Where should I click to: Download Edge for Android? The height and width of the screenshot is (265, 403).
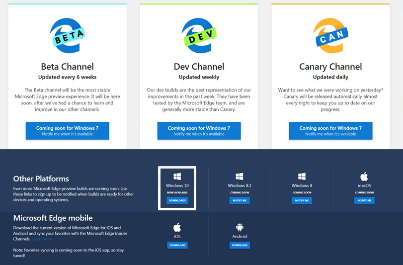pyautogui.click(x=240, y=245)
